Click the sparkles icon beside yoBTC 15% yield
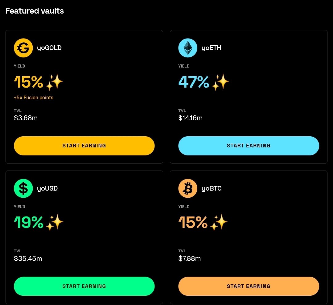 click(219, 223)
